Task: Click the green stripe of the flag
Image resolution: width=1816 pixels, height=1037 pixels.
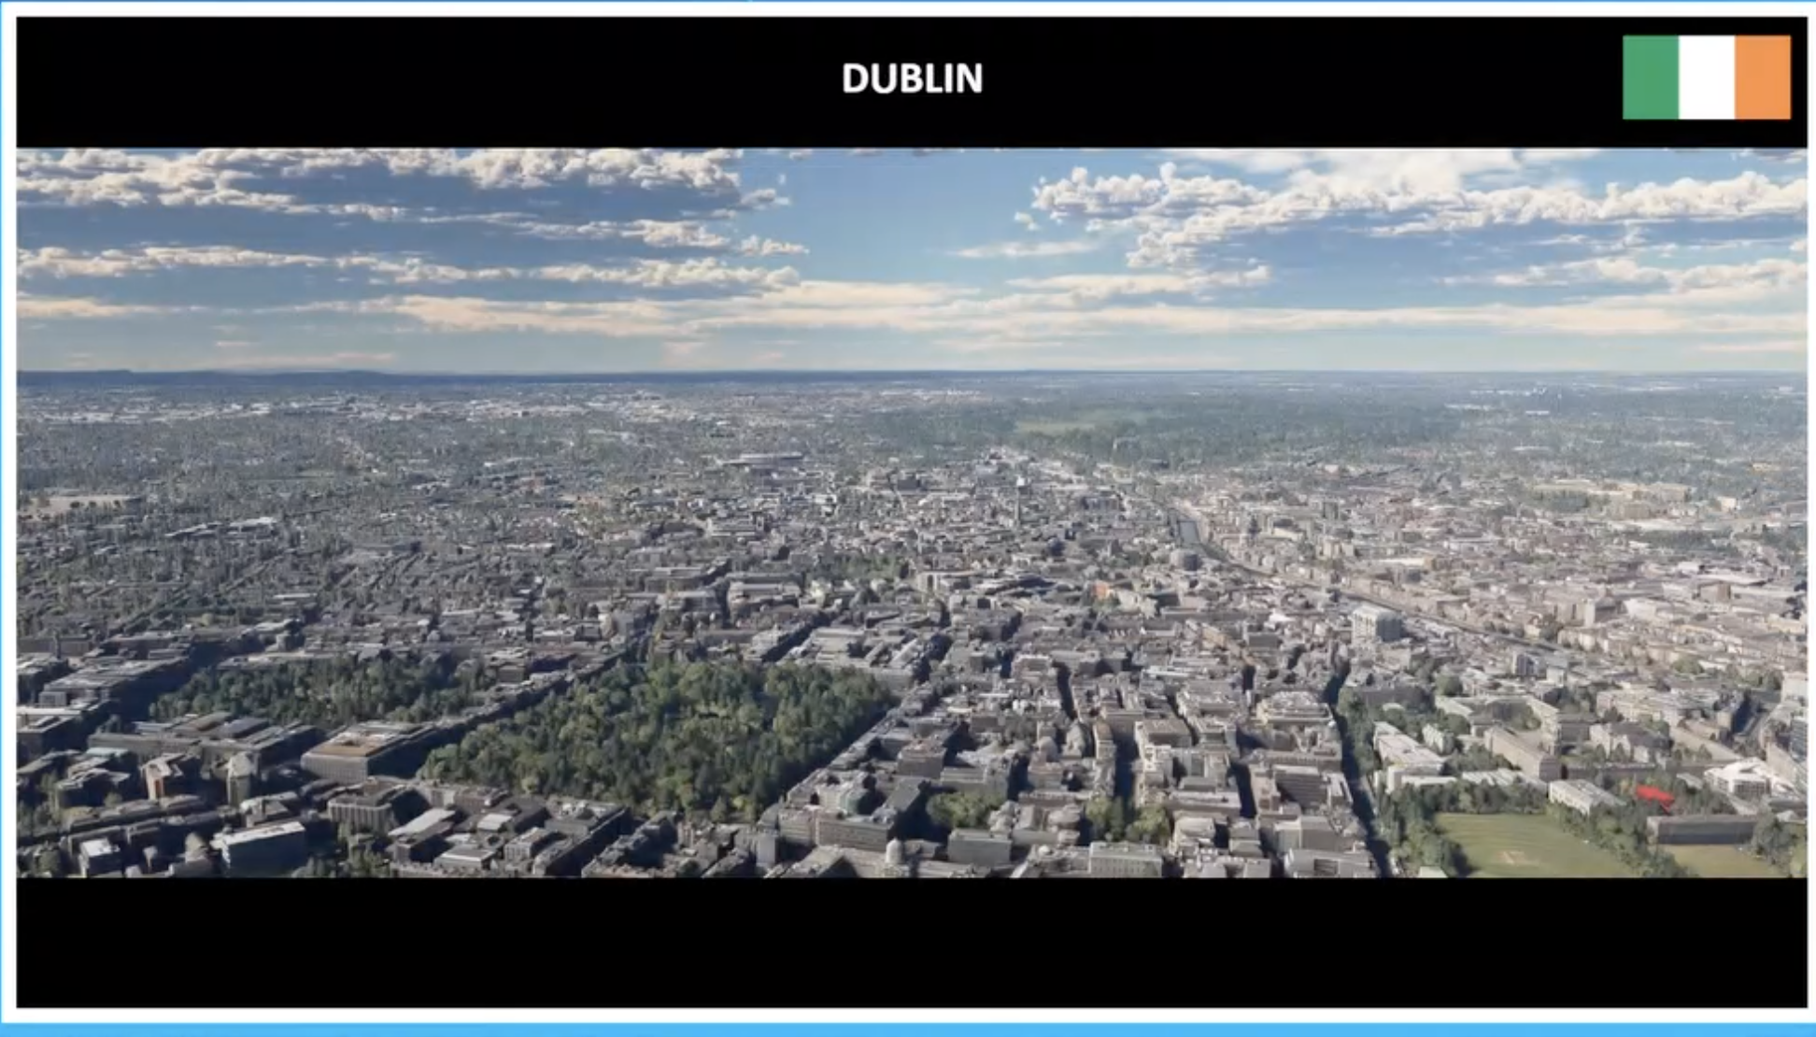Action: [x=1651, y=78]
